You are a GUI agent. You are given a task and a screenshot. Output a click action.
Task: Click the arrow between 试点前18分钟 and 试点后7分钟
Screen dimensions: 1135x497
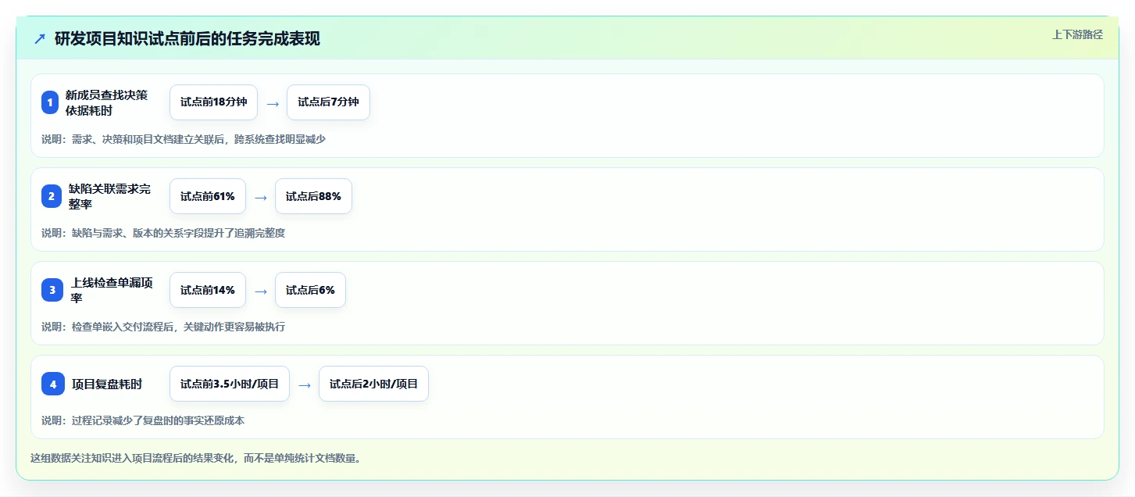(273, 103)
